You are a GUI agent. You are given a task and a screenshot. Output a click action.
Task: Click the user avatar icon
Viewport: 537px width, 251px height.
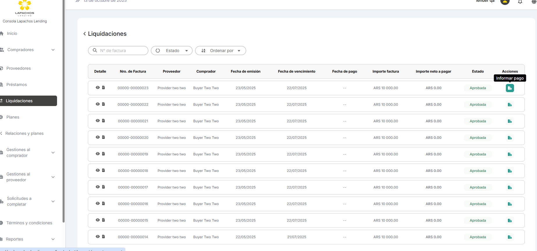505,2
